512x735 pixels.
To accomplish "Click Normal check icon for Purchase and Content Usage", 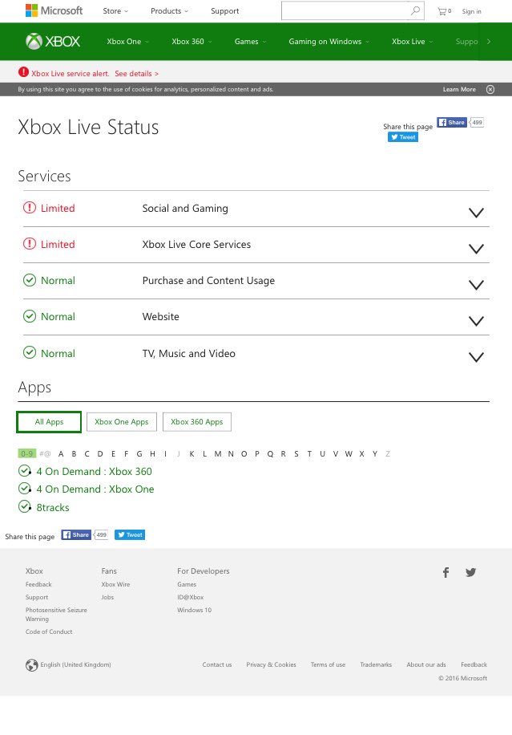I will click(30, 280).
